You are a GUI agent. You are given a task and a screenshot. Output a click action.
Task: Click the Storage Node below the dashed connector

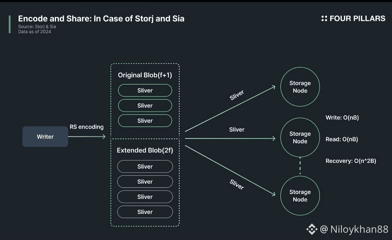pyautogui.click(x=300, y=196)
